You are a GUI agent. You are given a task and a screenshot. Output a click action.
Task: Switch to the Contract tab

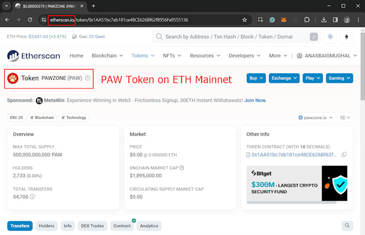(x=122, y=226)
